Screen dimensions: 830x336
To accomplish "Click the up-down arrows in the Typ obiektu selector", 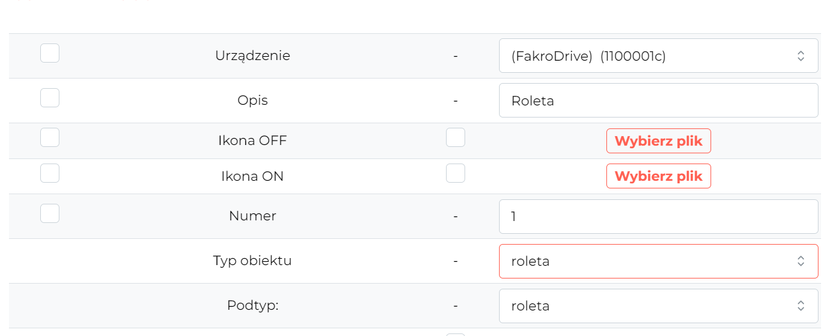I will tap(801, 261).
